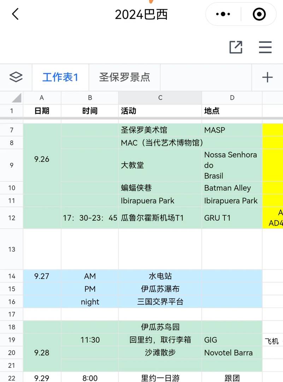This screenshot has width=283, height=382.
Task: Select column A header
Action: pos(42,98)
